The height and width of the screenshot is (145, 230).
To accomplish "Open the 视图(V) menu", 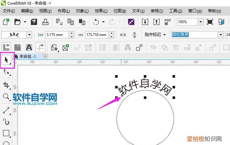I will [45, 11].
